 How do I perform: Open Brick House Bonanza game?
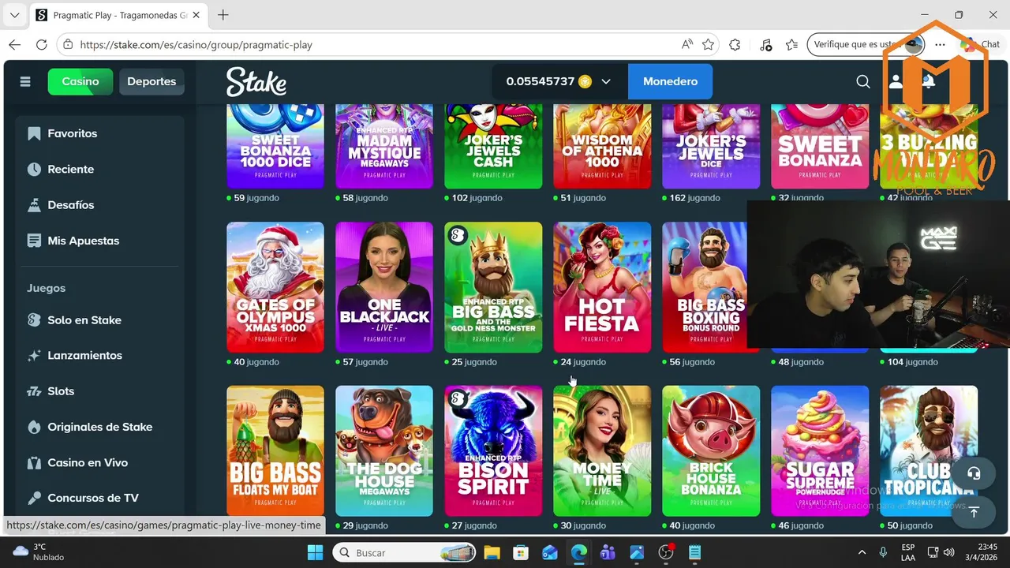coord(711,450)
